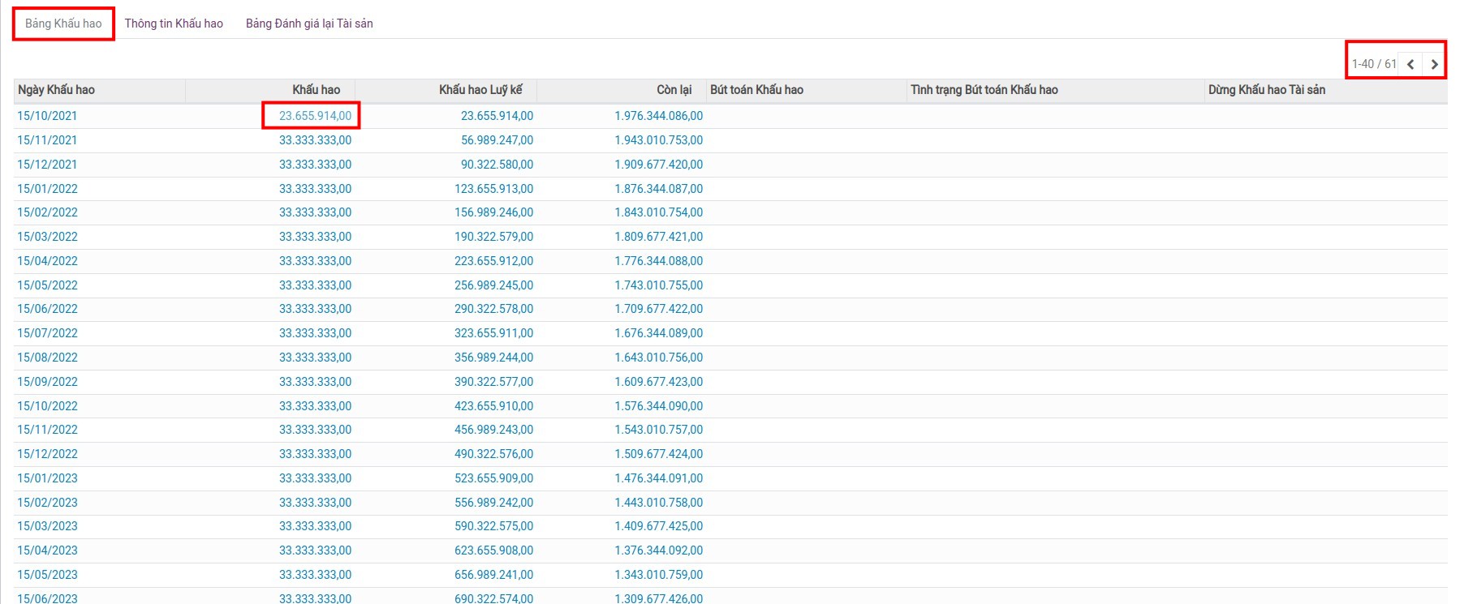Open depreciation row dated 15/12/2022
Viewport: 1460px width, 604px height.
(x=48, y=454)
